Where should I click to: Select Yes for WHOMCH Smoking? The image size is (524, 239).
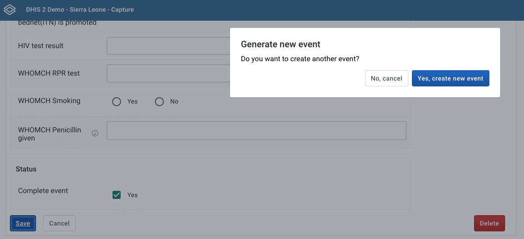[117, 102]
